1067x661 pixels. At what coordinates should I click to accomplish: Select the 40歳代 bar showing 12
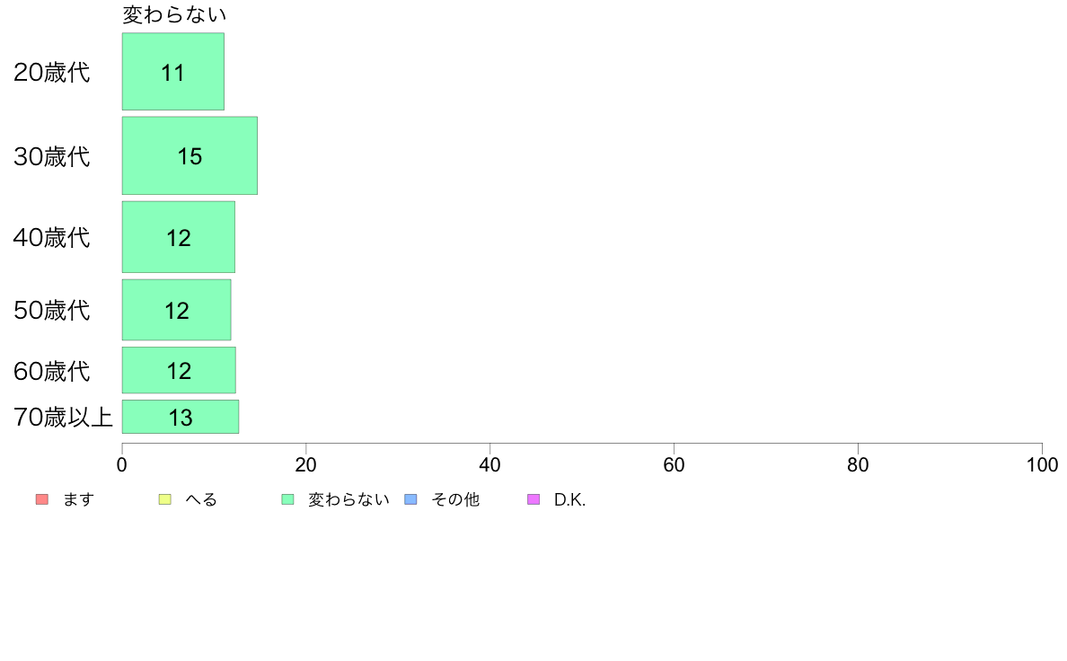179,237
